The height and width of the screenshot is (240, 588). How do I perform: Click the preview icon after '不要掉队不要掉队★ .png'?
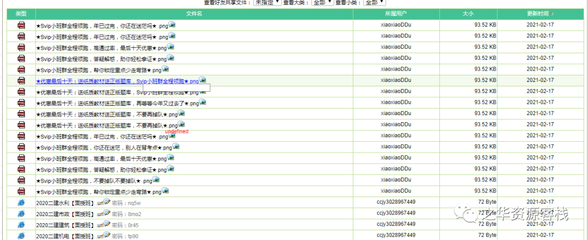156,180
